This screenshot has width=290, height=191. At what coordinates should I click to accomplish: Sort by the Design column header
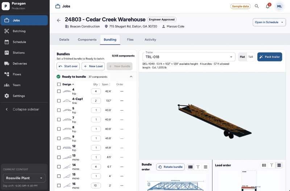pyautogui.click(x=68, y=84)
